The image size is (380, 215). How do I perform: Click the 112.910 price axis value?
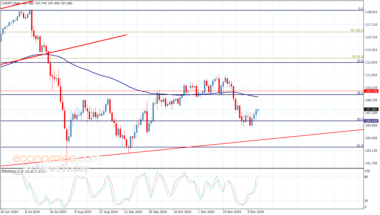pos(371,62)
